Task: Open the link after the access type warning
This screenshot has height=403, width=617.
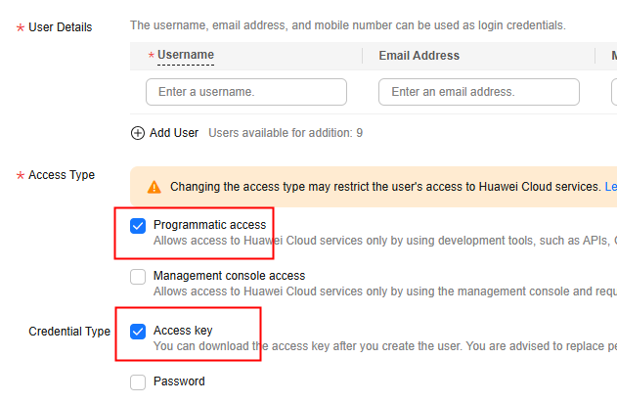Action: point(611,187)
